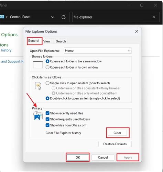
Task: Click the Browse folders window icon
Action: 38,64
